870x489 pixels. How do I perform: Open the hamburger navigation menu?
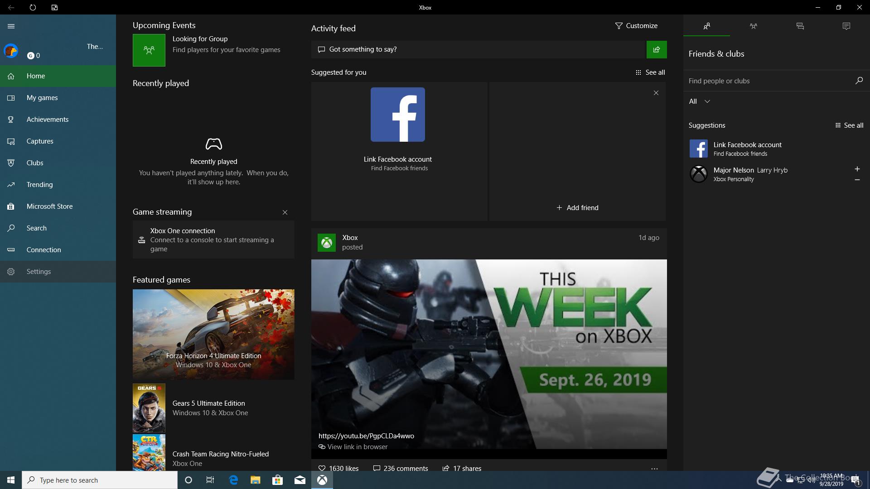(11, 26)
